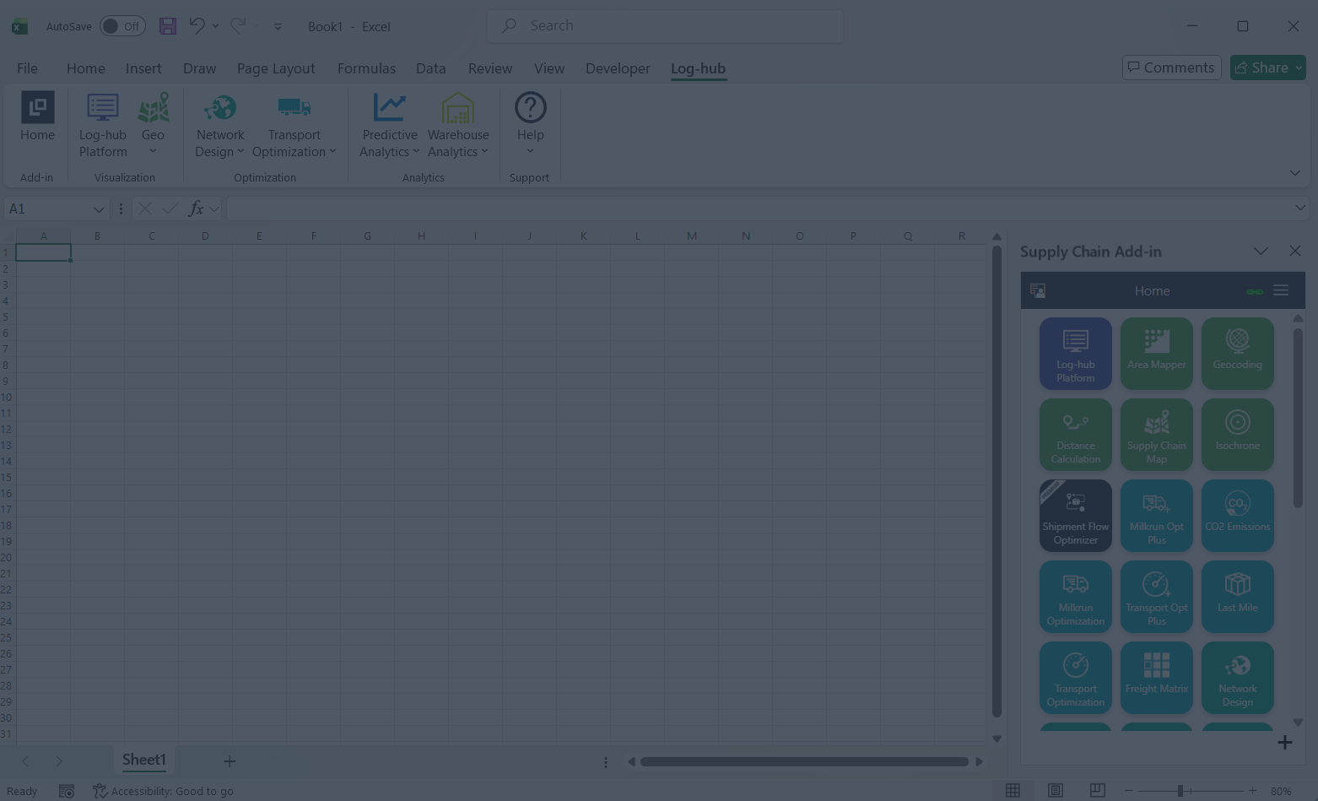Open Customize Quick Access Toolbar dropdown
This screenshot has height=801, width=1318.
pos(278,27)
